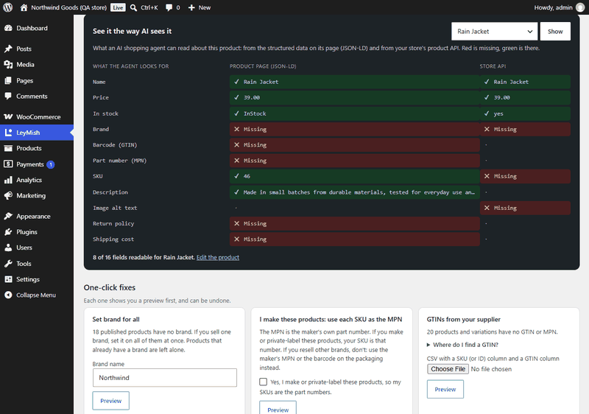
Task: Click the Store API Brand 'Missing' cell
Action: (525, 129)
